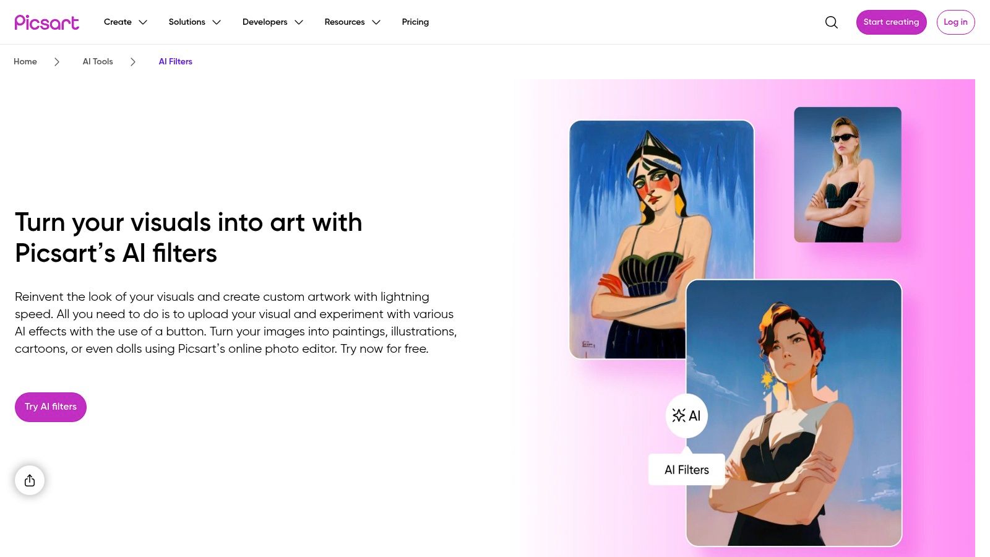Select the cubist painting style image
The image size is (990, 557).
click(x=661, y=239)
